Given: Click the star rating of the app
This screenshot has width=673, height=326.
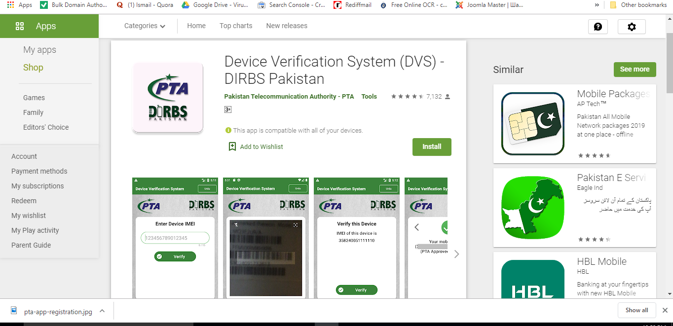Looking at the screenshot, I should point(408,97).
